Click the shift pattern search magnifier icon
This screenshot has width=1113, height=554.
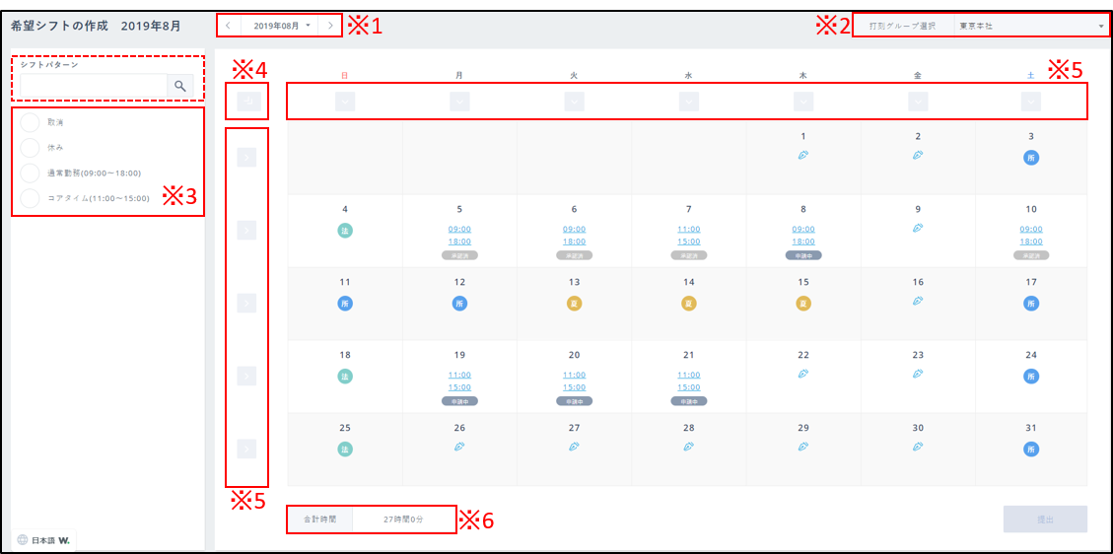(180, 87)
